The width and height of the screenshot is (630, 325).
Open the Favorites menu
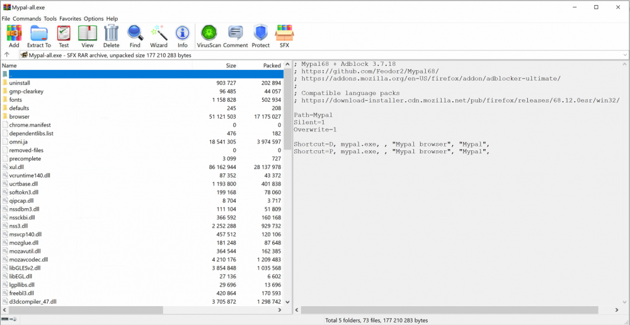pos(70,19)
